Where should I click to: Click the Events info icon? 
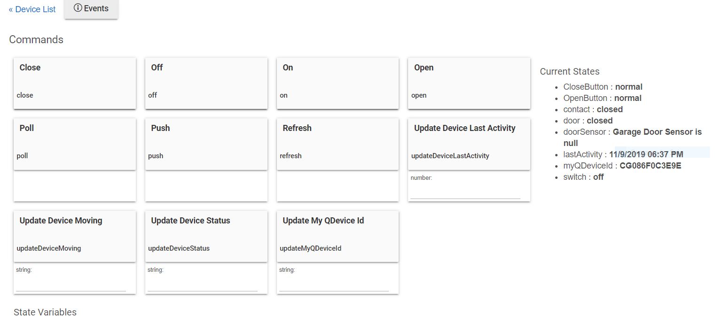point(78,8)
